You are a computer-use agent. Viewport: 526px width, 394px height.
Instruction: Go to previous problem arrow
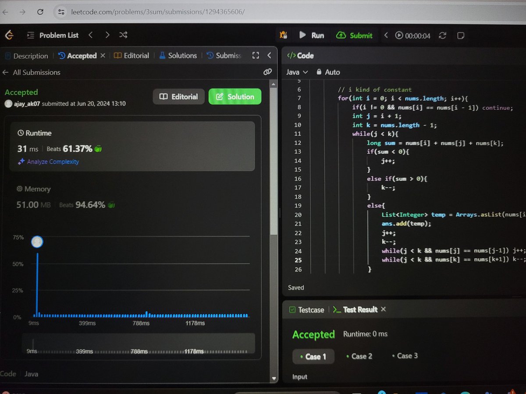(91, 35)
